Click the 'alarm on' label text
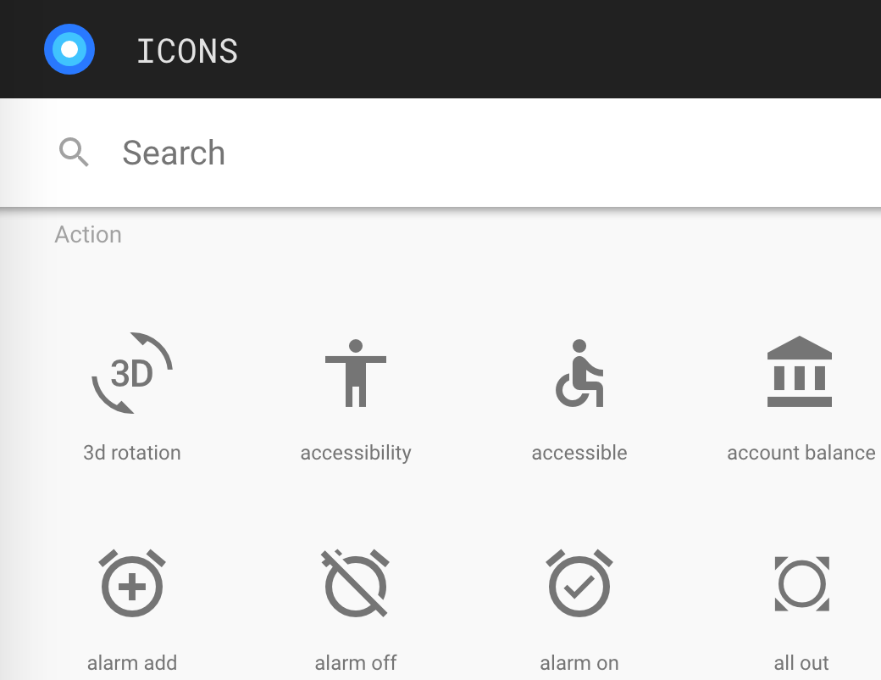 579,663
